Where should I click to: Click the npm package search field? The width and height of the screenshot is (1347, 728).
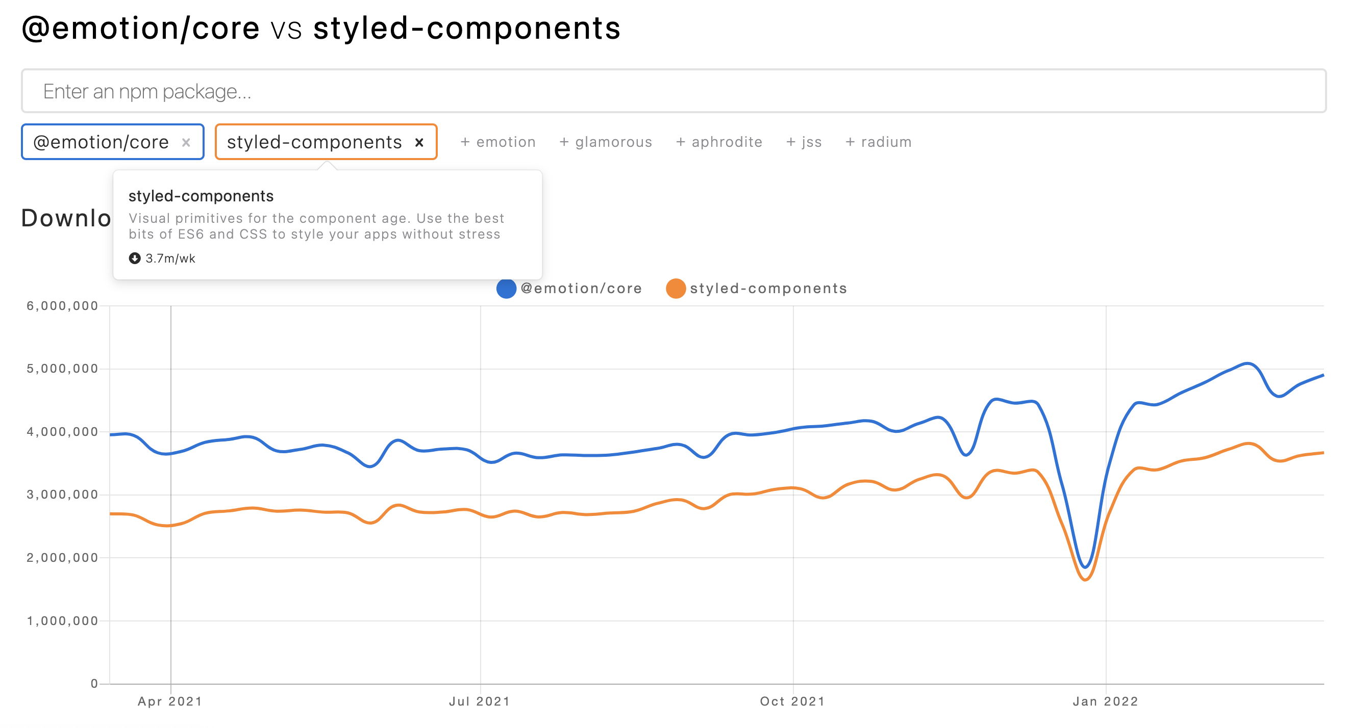coord(673,91)
